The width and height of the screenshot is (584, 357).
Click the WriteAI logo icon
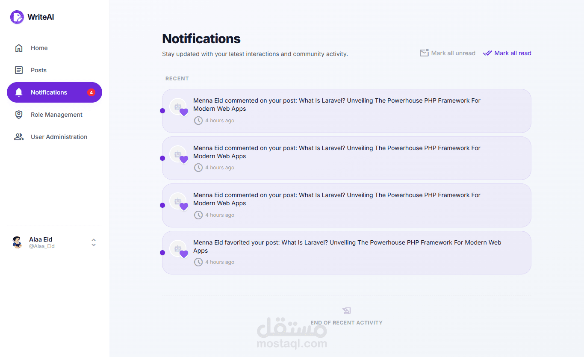pos(17,17)
